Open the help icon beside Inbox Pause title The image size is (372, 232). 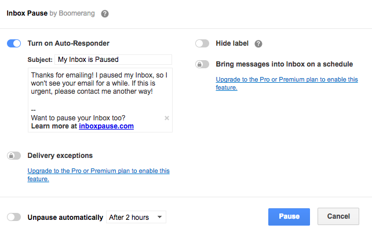click(105, 14)
